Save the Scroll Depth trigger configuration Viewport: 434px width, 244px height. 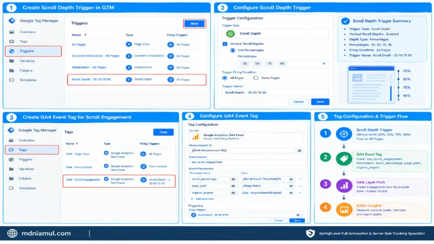[320, 102]
